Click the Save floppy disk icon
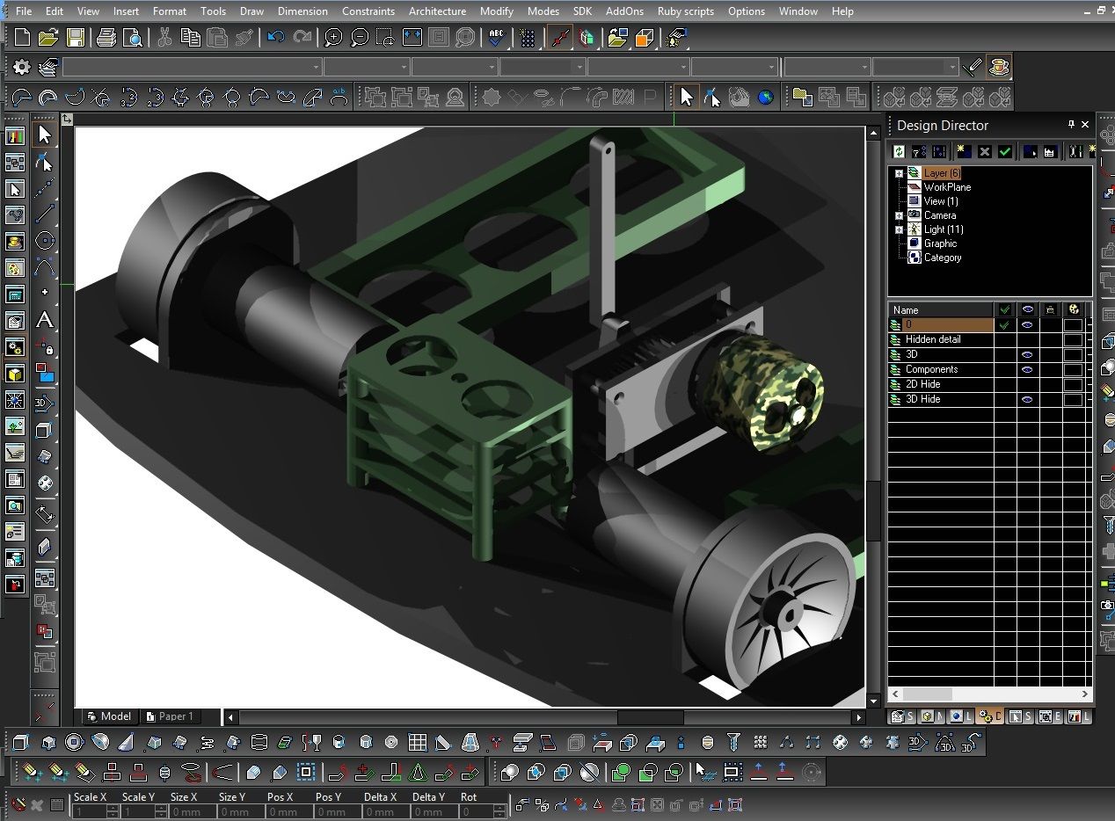The image size is (1115, 821). pos(76,38)
